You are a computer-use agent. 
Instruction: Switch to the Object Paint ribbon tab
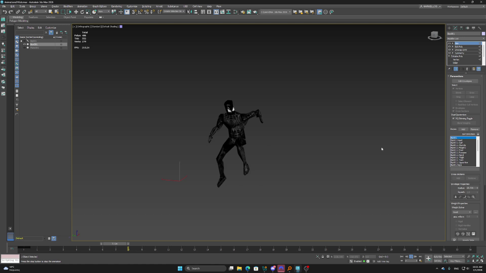tap(70, 18)
